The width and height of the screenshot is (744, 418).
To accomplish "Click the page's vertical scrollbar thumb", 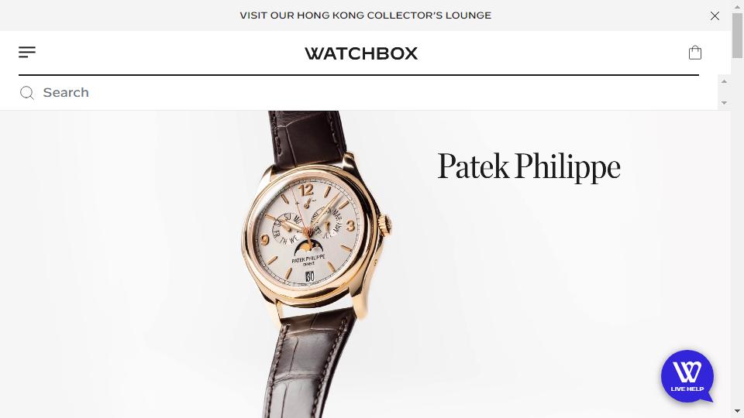I will (737, 36).
